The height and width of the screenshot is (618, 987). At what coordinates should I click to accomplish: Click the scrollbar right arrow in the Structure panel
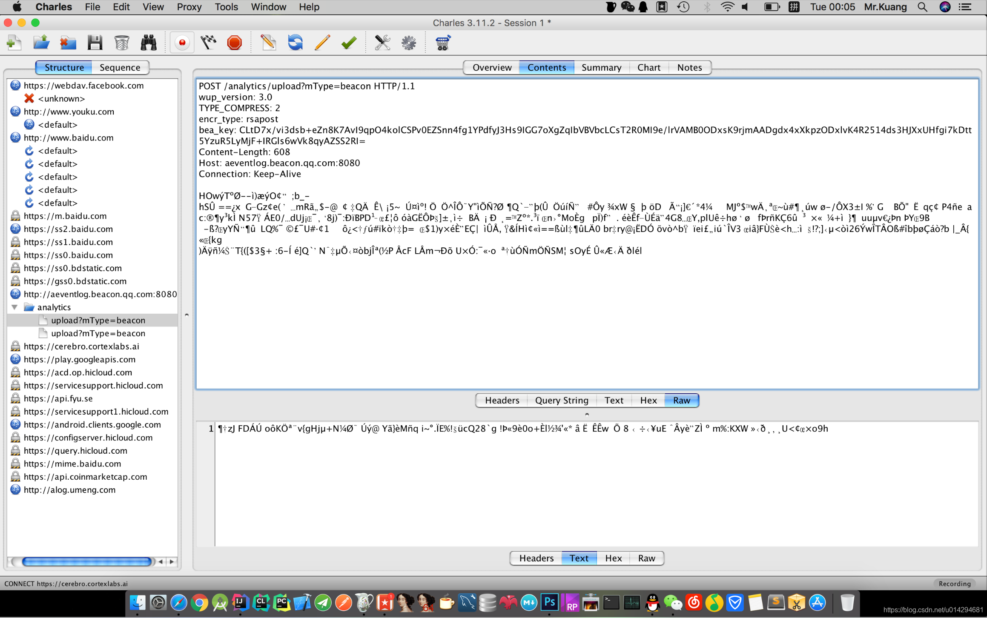tap(172, 561)
